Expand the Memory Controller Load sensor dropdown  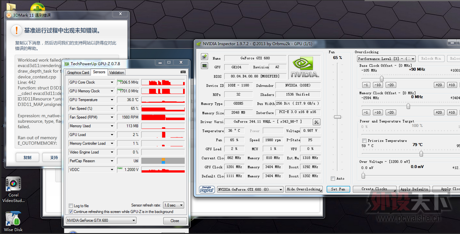click(112, 143)
